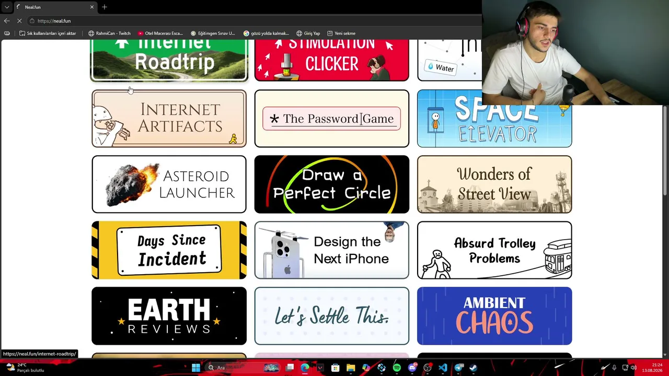The image size is (669, 376).
Task: Open volume control speaker icon
Action: click(x=633, y=368)
